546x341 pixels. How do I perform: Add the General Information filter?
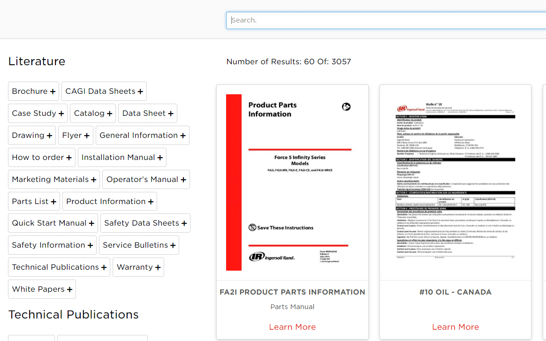pos(143,135)
